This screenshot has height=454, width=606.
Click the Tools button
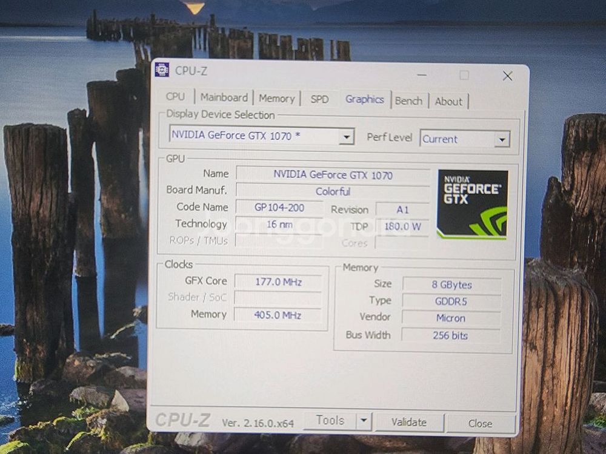330,421
